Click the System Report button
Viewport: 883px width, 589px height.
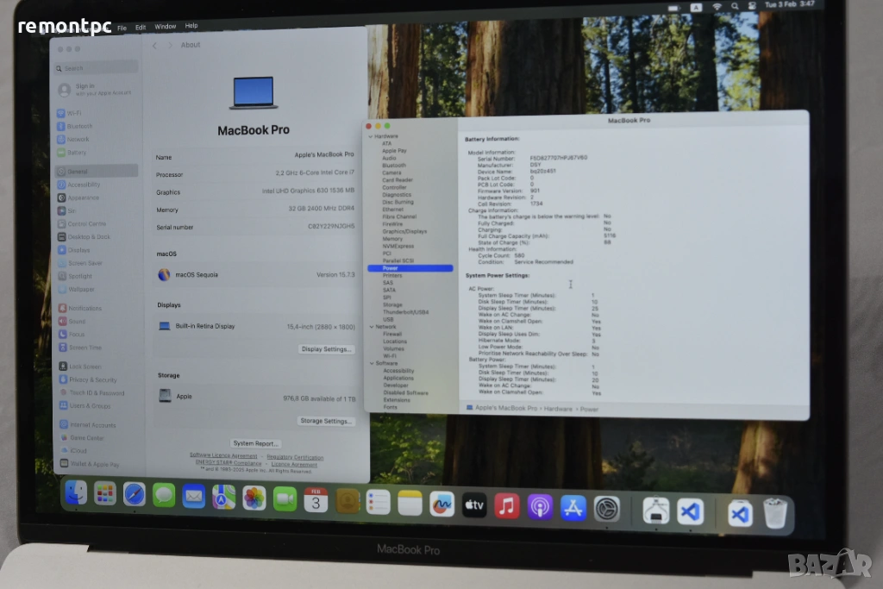255,443
